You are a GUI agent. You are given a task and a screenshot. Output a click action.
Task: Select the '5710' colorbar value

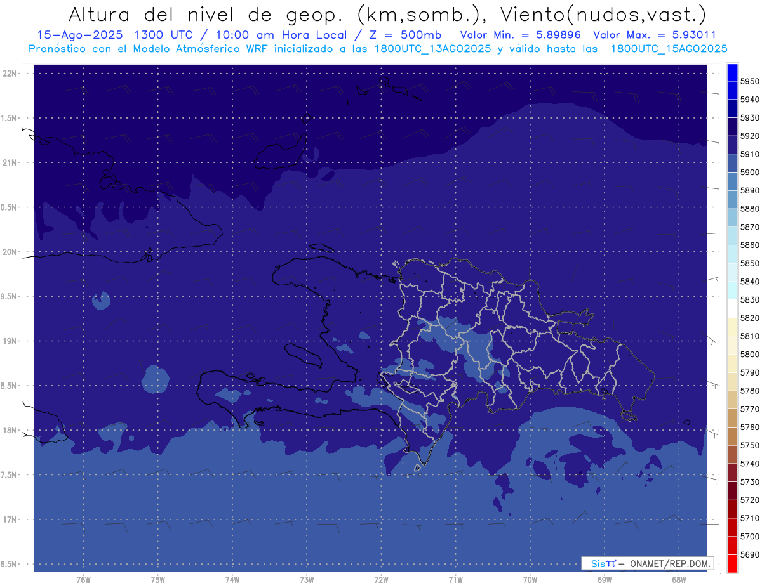750,519
